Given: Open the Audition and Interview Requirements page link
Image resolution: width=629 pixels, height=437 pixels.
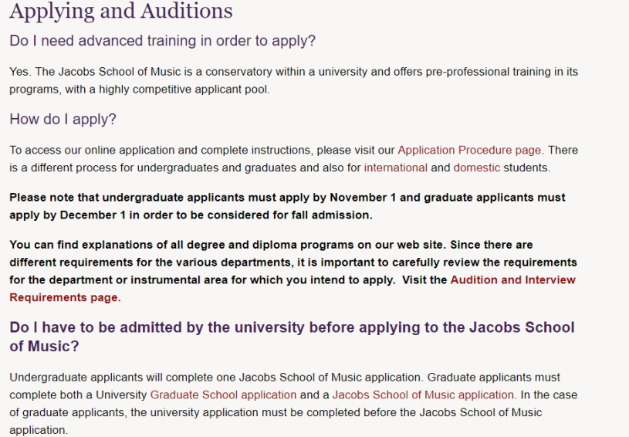Looking at the screenshot, I should pos(512,279).
